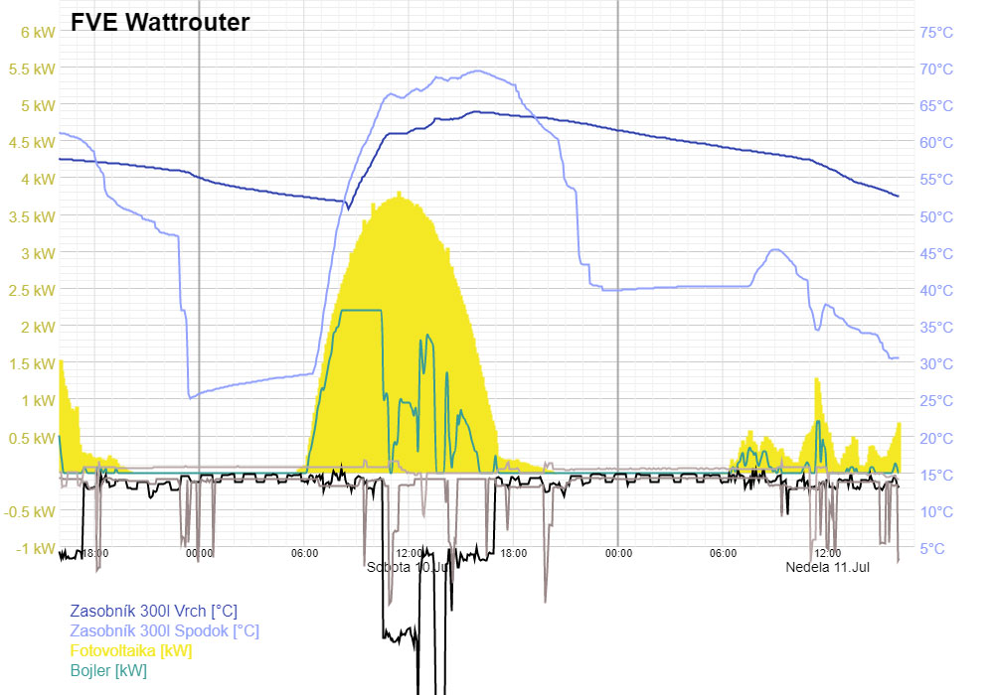Click the '55°C' right axis label
The image size is (994, 695).
coord(936,179)
